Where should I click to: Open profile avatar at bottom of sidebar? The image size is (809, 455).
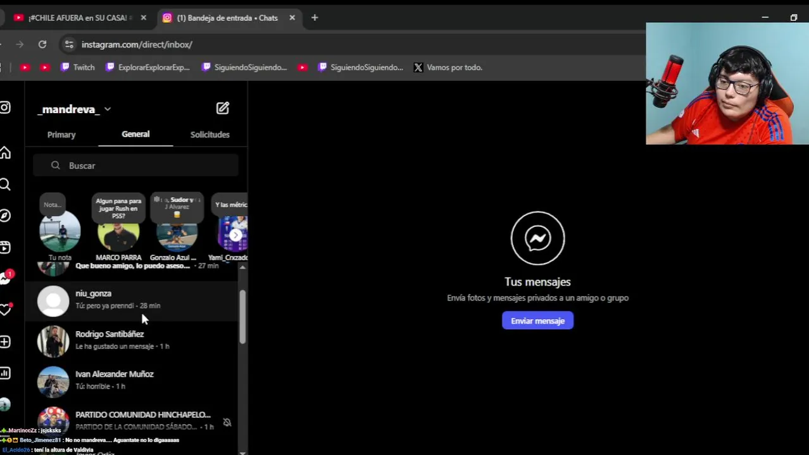point(5,404)
